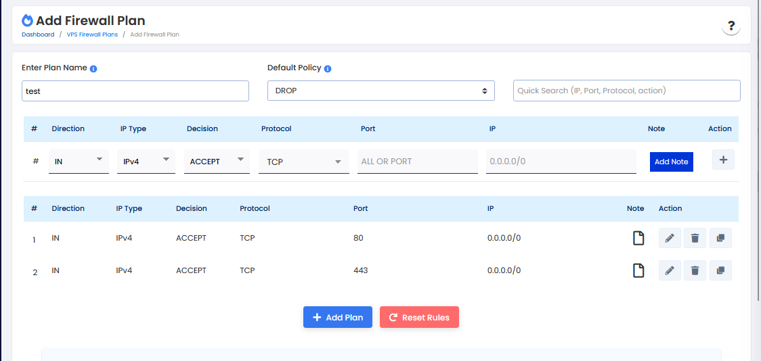The width and height of the screenshot is (761, 361).
Task: Click the Add Plan button
Action: pos(337,318)
